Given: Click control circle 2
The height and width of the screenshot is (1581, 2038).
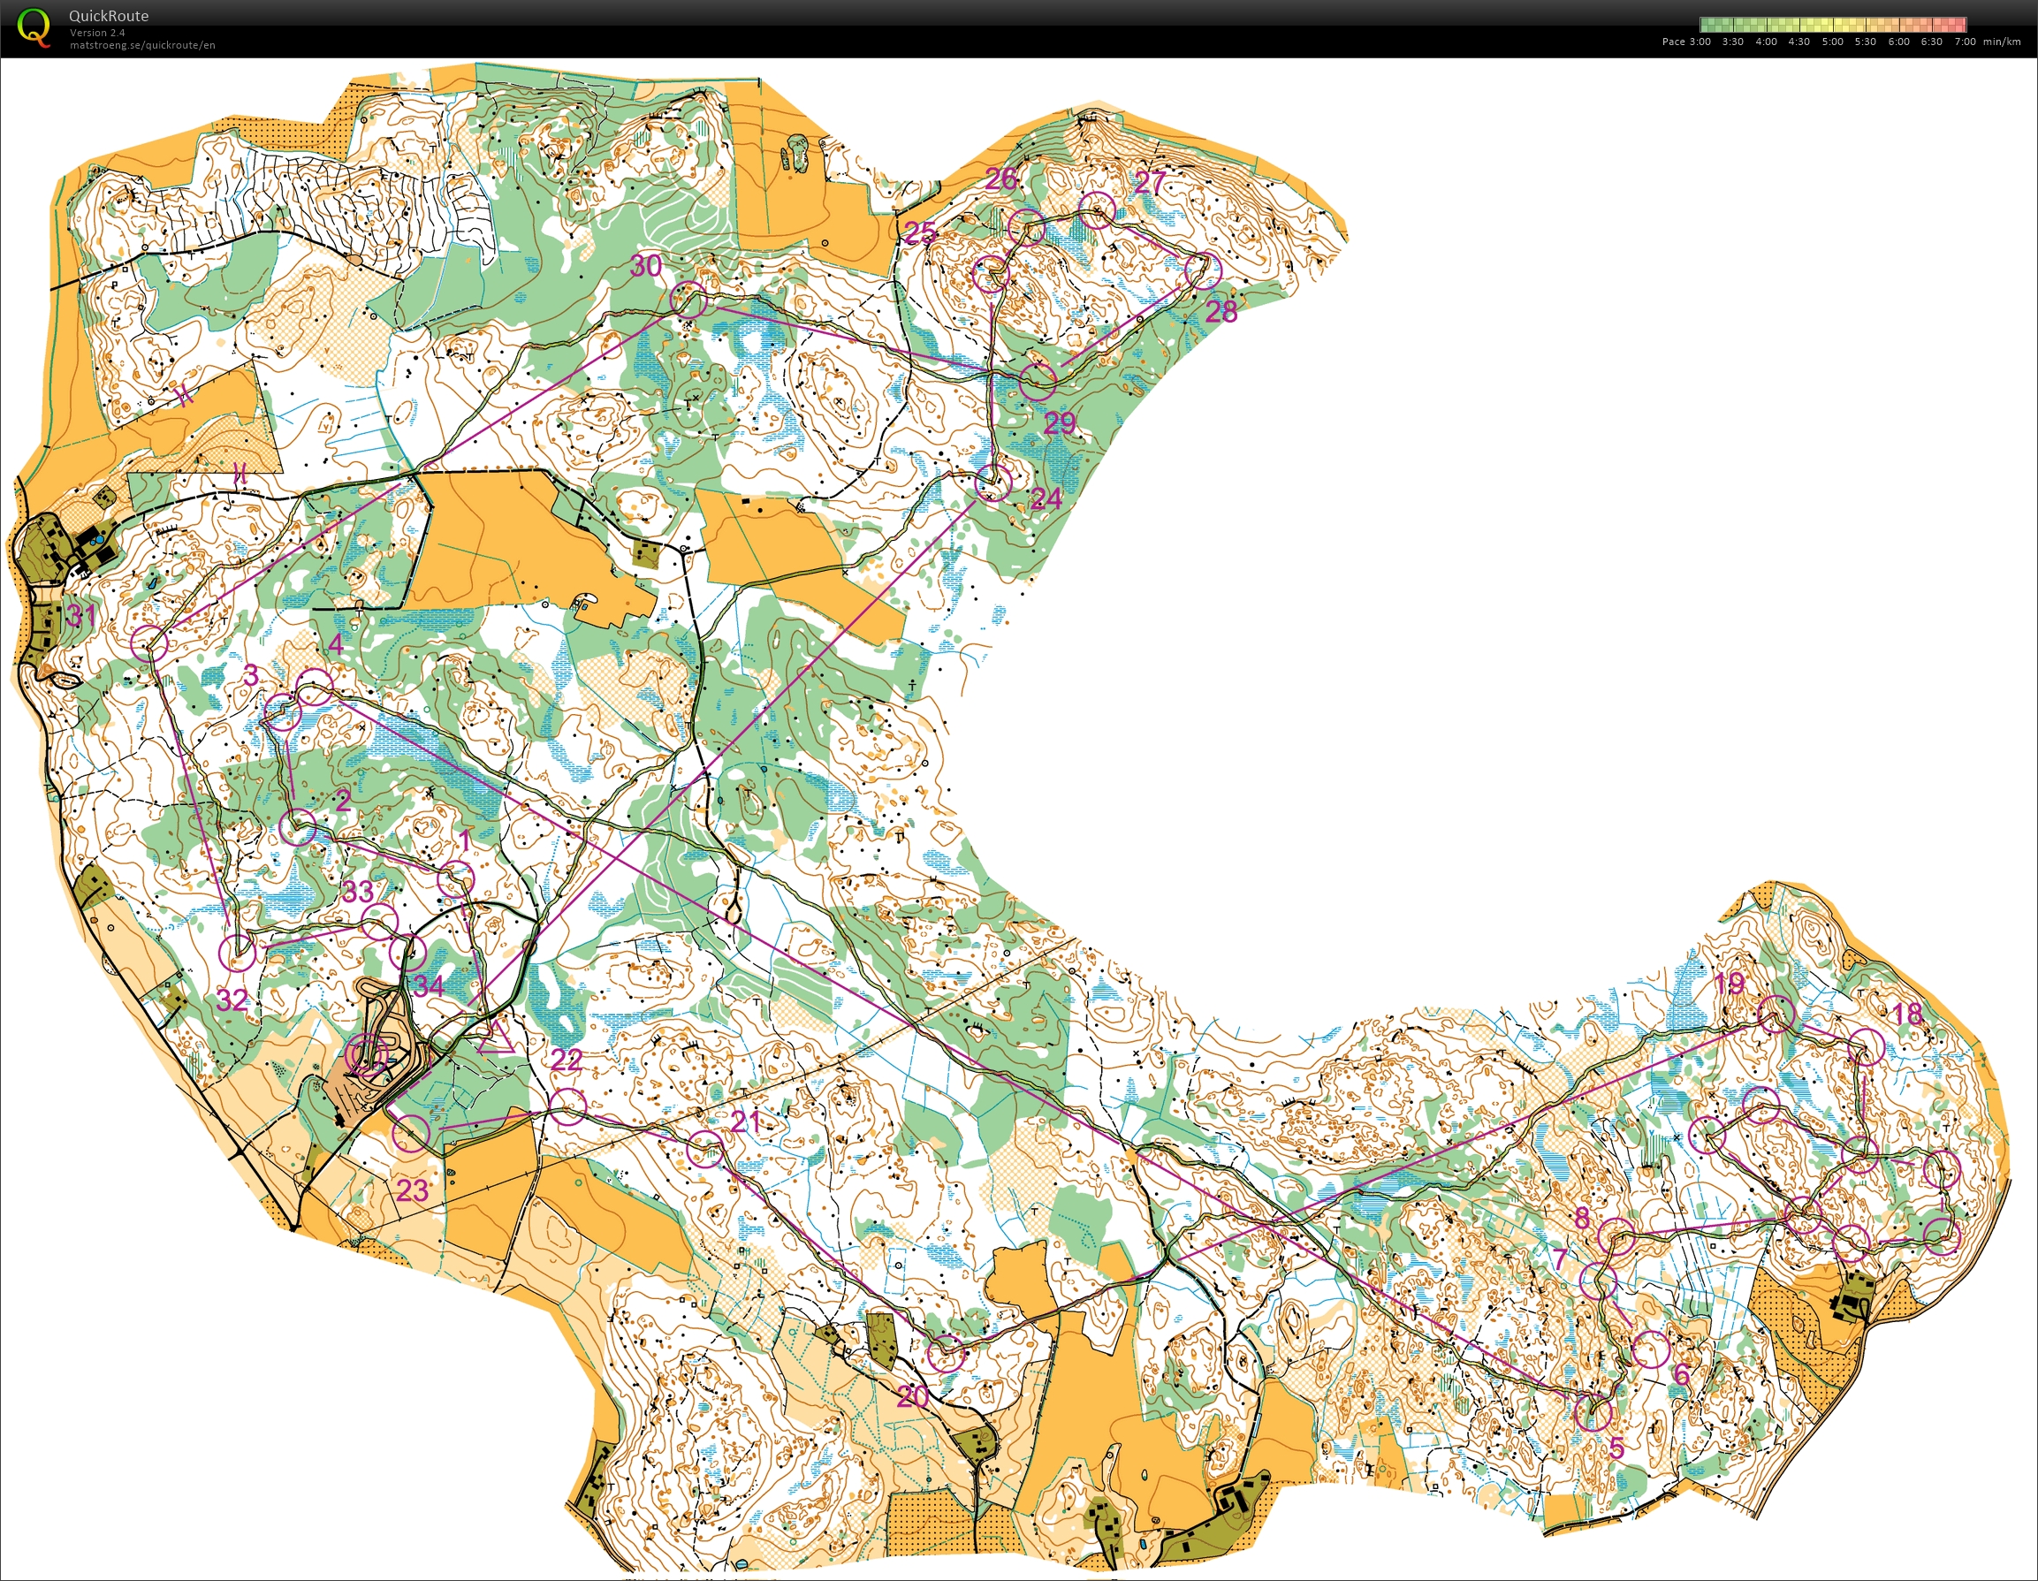Looking at the screenshot, I should tap(298, 827).
